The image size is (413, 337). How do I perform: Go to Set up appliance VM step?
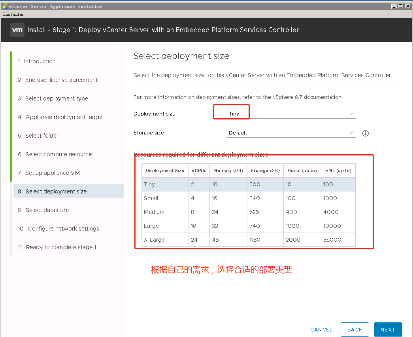49,173
